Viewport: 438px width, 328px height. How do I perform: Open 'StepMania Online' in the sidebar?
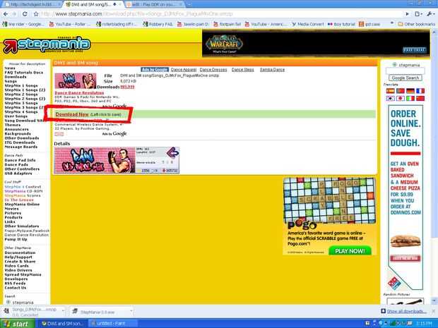pos(22,205)
